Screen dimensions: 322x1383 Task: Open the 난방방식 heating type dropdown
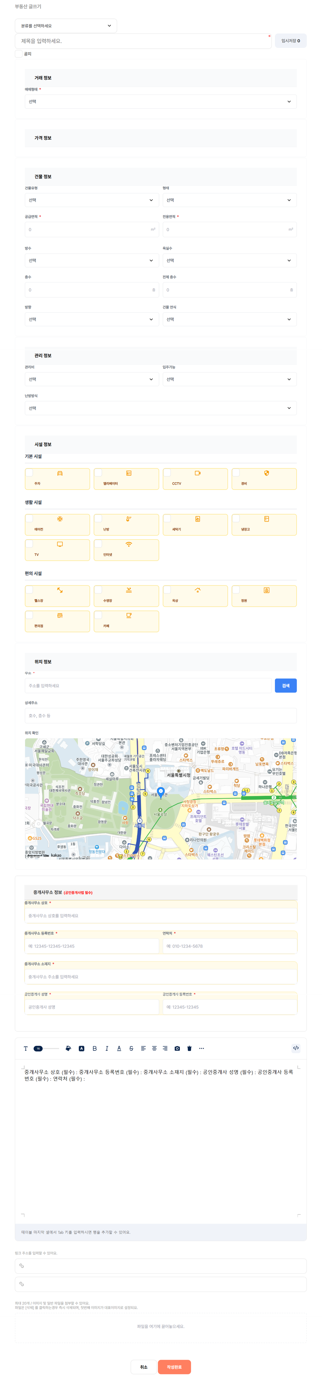click(161, 408)
